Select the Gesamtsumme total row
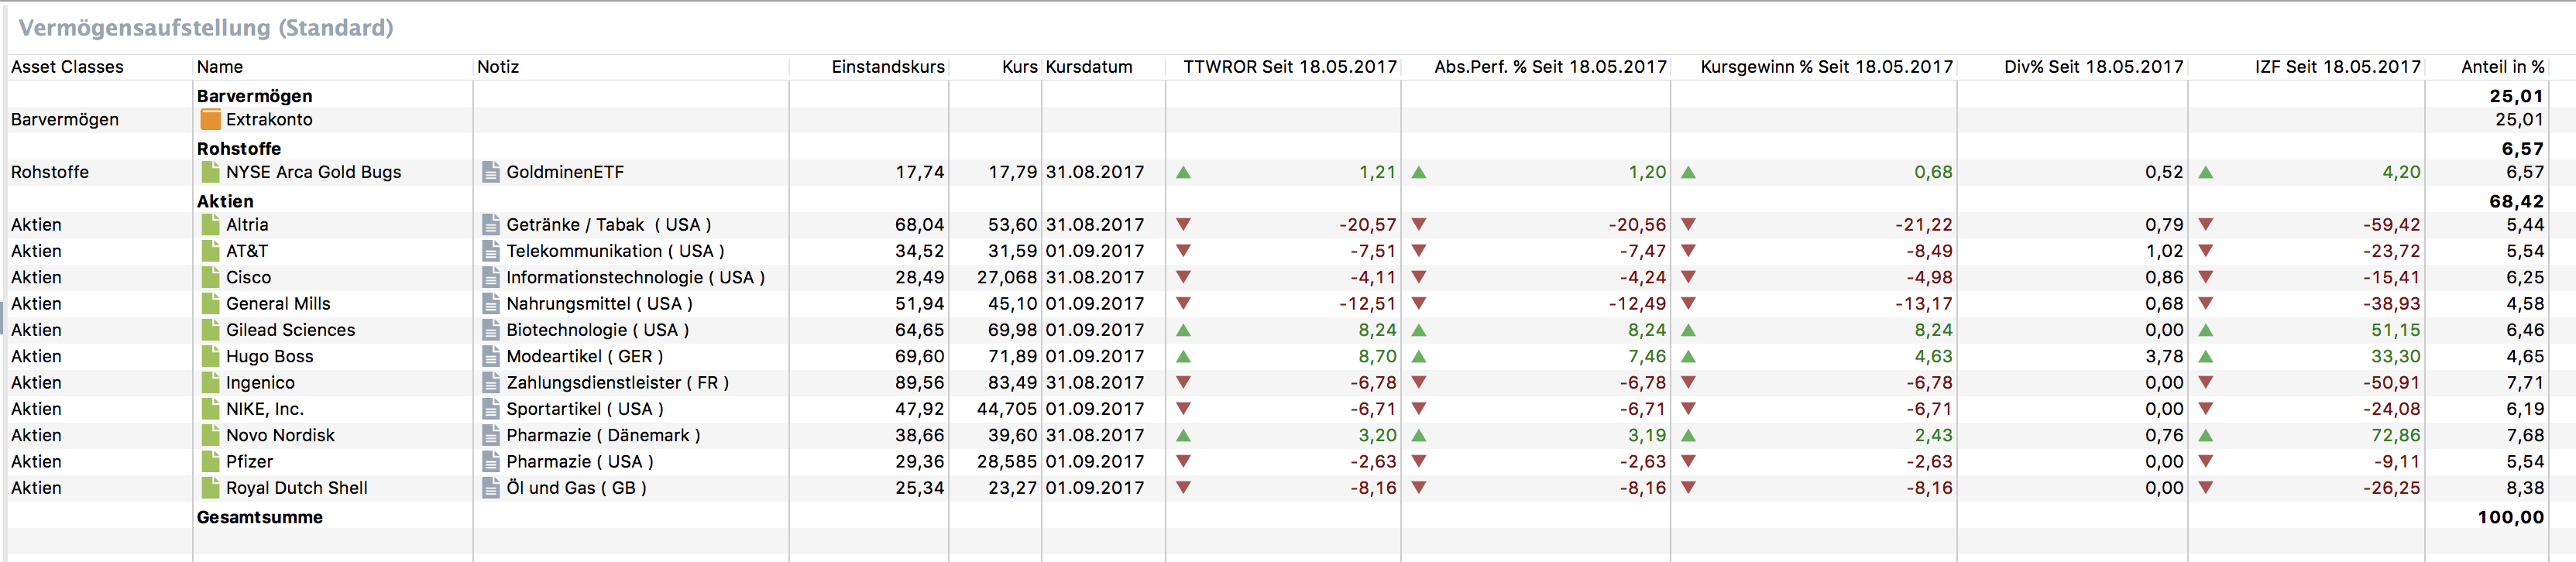The image size is (2576, 562). [260, 517]
